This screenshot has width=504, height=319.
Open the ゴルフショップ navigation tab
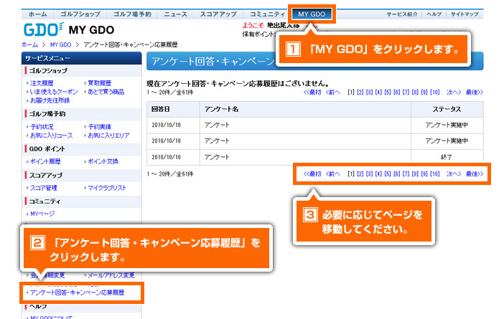[80, 14]
